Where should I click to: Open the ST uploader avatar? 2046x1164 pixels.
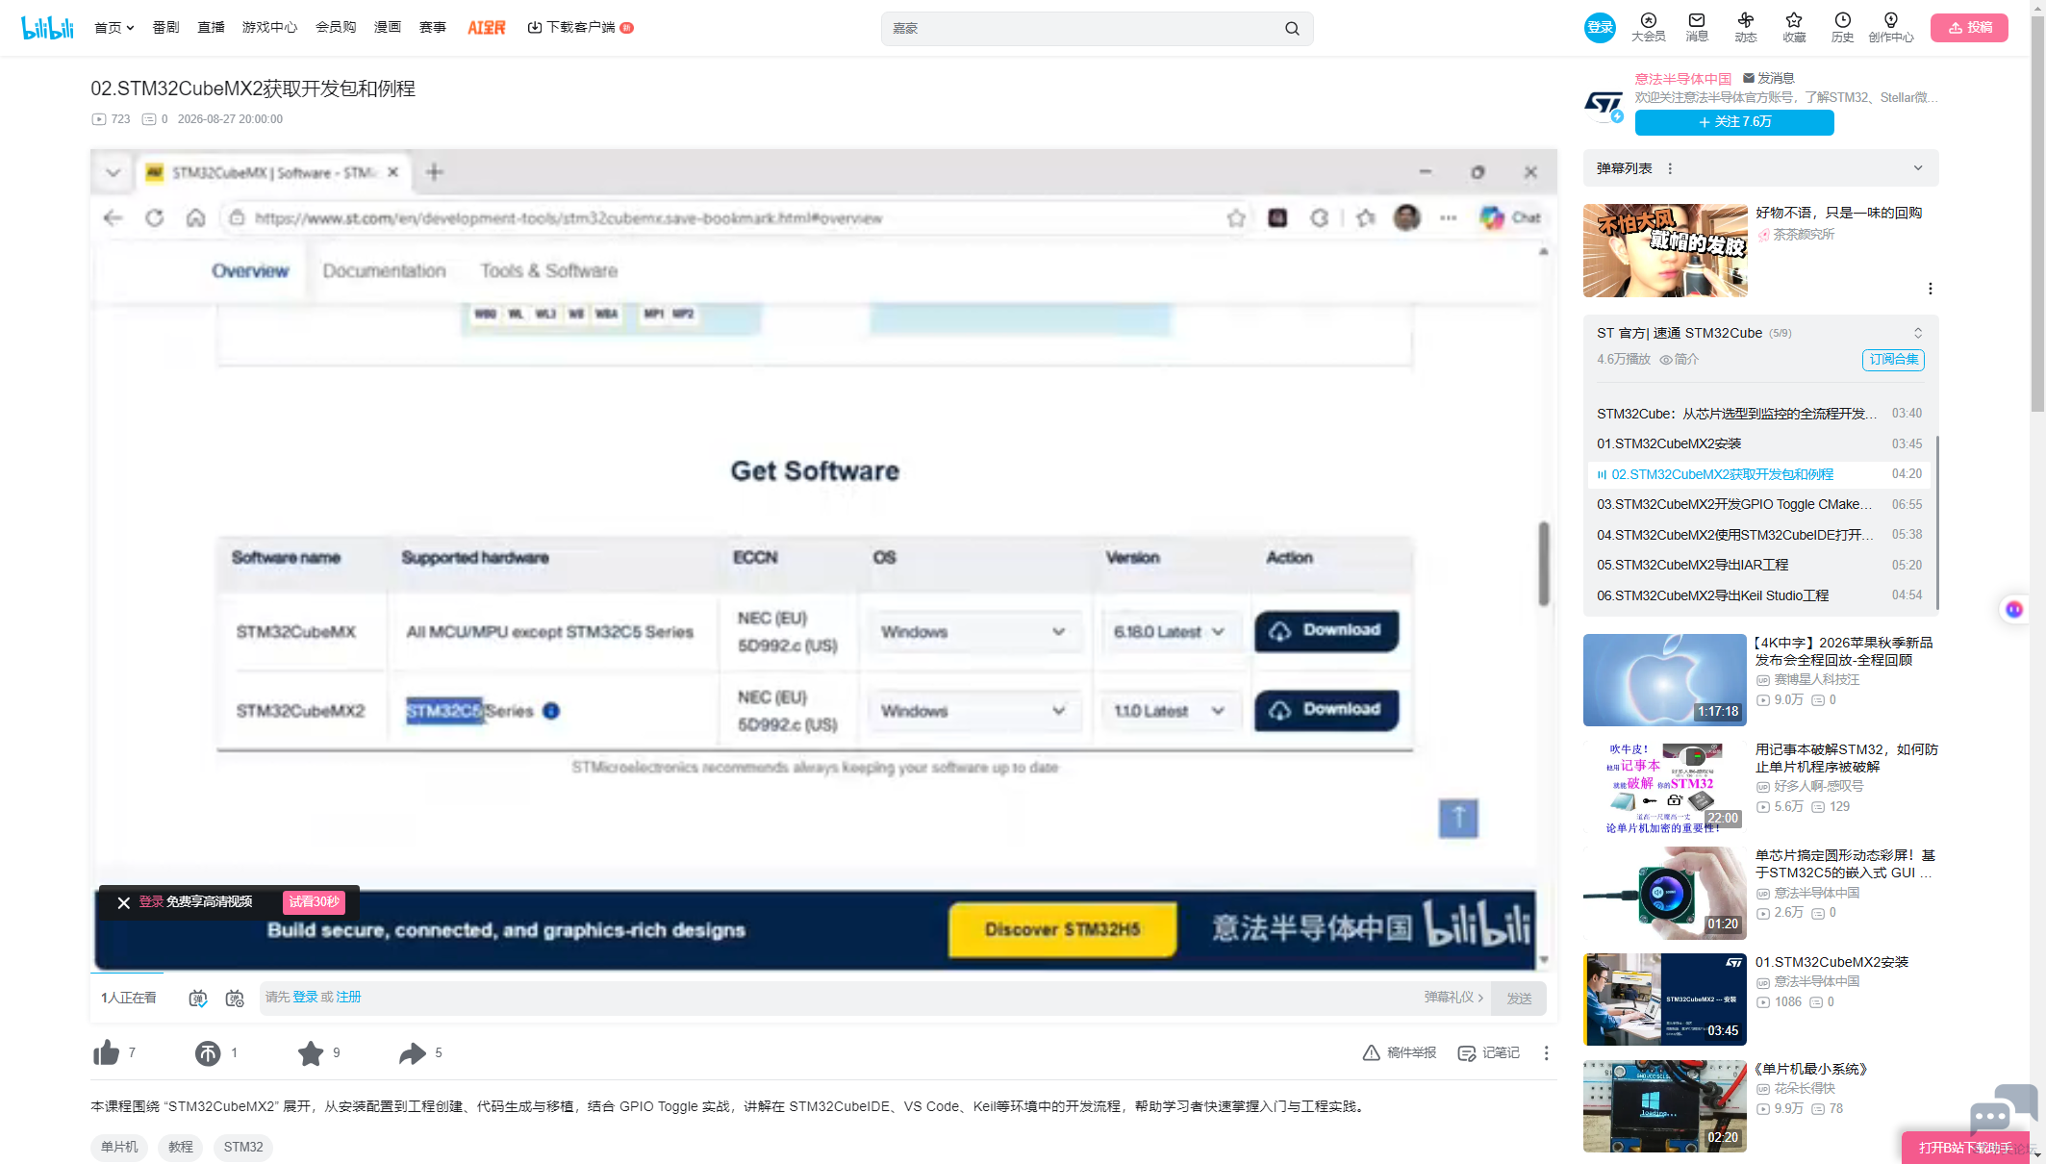click(x=1603, y=104)
